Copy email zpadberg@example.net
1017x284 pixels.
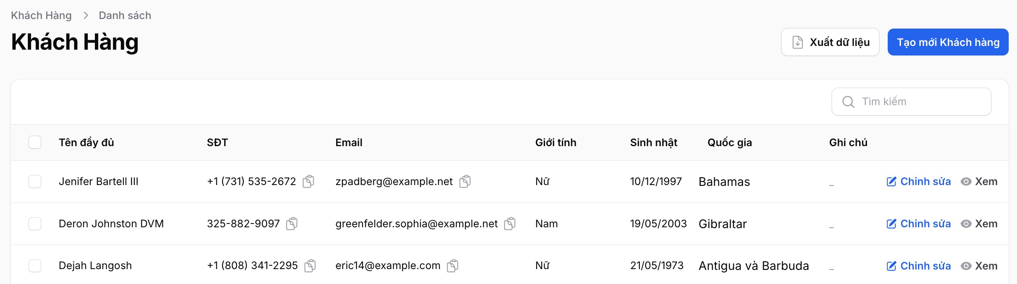point(465,181)
